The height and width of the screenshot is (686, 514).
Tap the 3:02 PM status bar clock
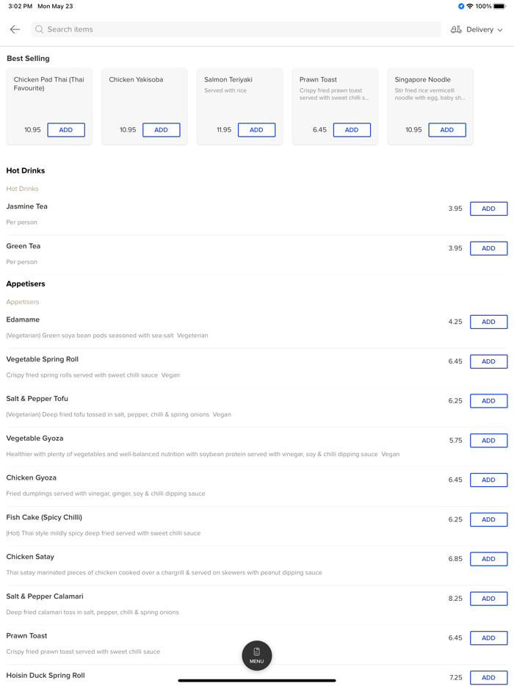click(x=20, y=6)
